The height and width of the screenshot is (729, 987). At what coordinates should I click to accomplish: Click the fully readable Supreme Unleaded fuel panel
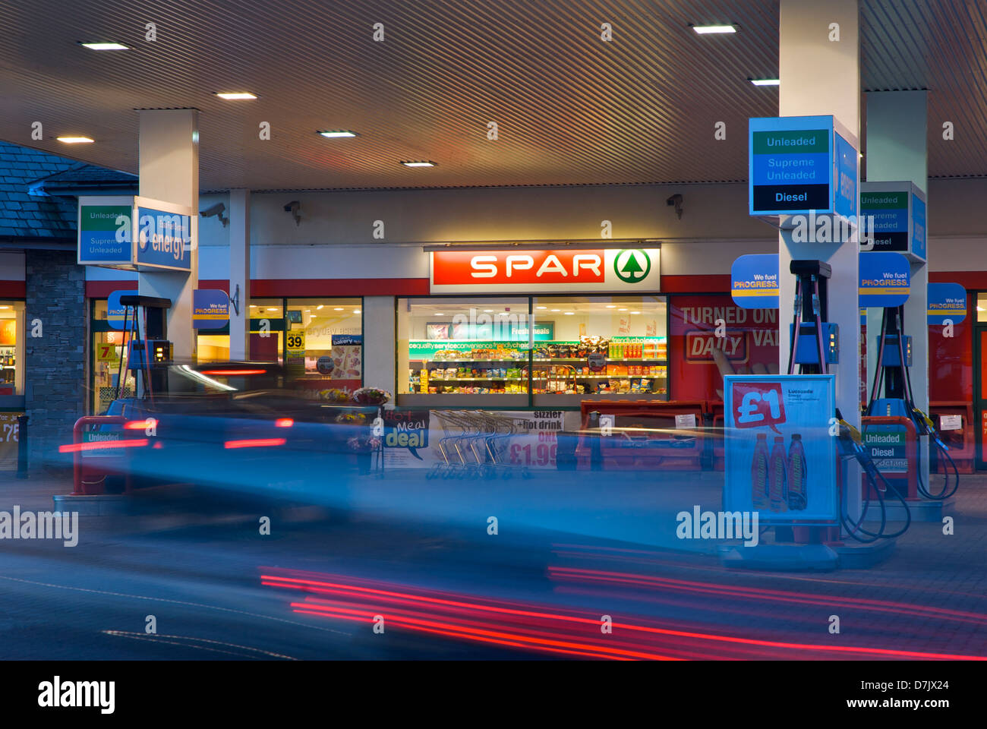pos(790,169)
